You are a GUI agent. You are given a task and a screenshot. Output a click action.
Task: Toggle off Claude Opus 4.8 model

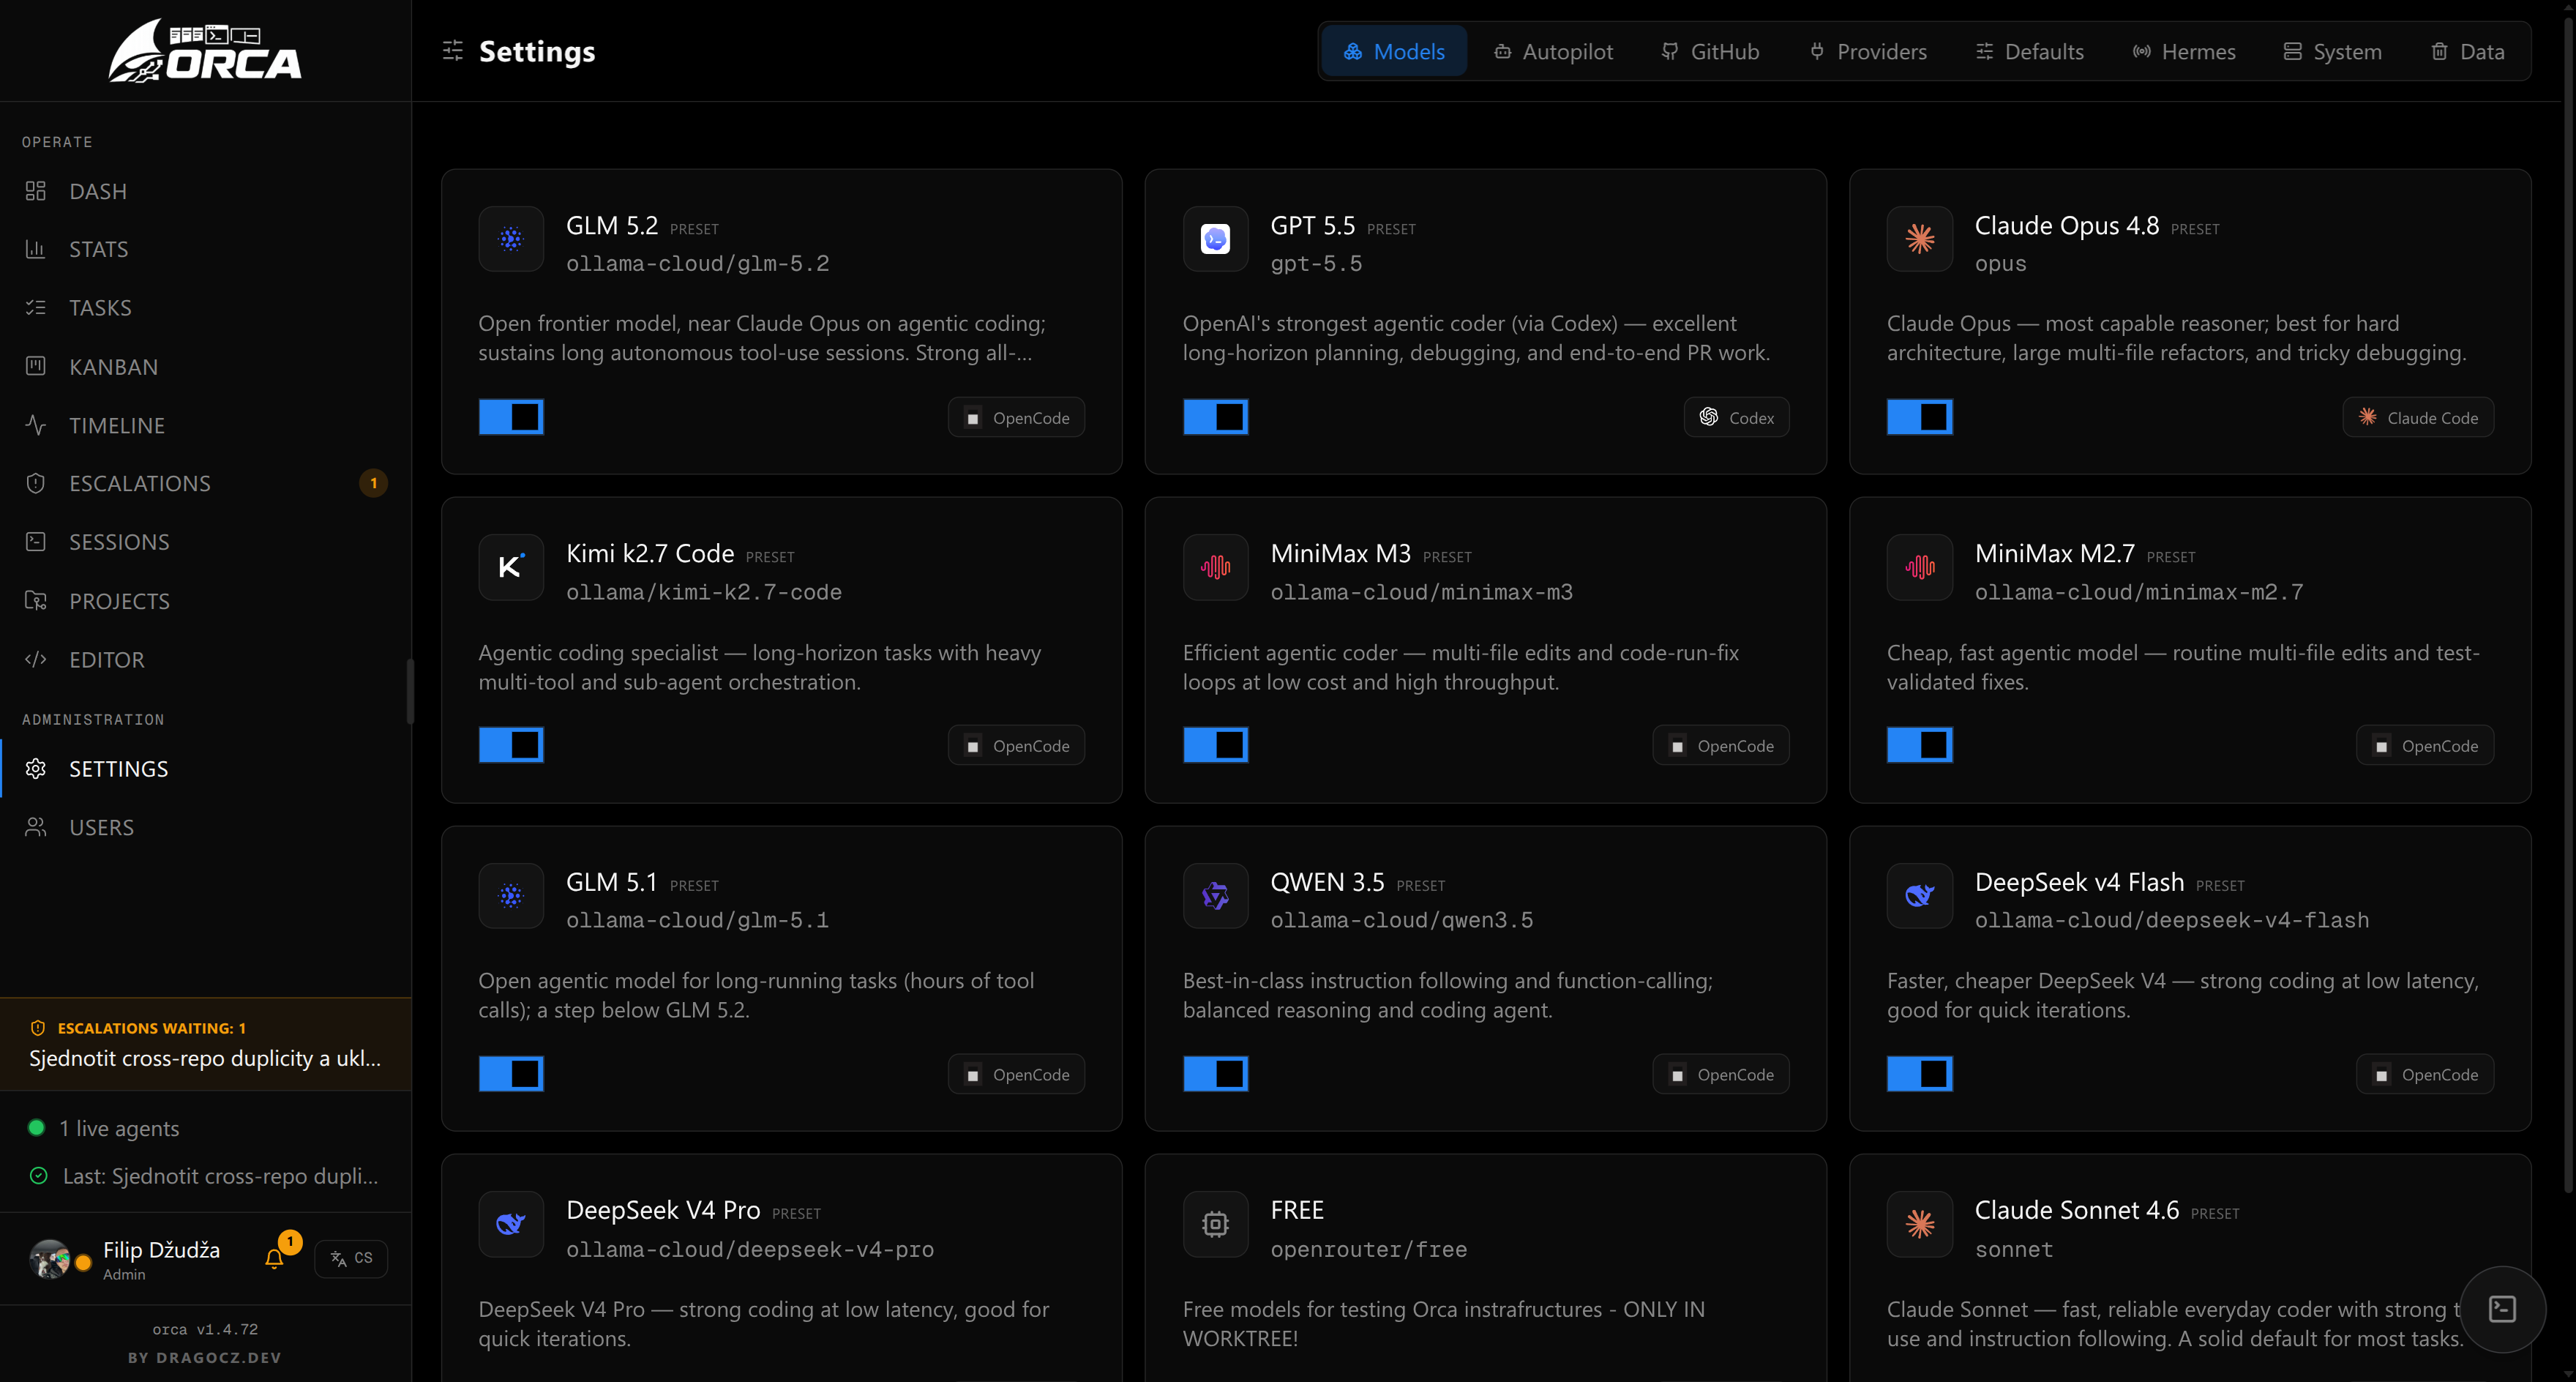pos(1919,417)
